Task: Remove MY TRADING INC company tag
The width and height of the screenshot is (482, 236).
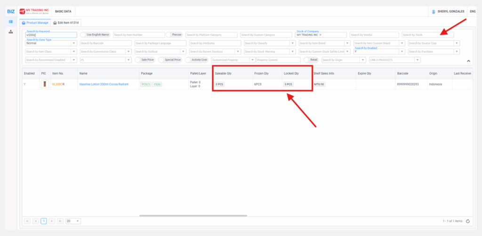Action: (x=321, y=35)
